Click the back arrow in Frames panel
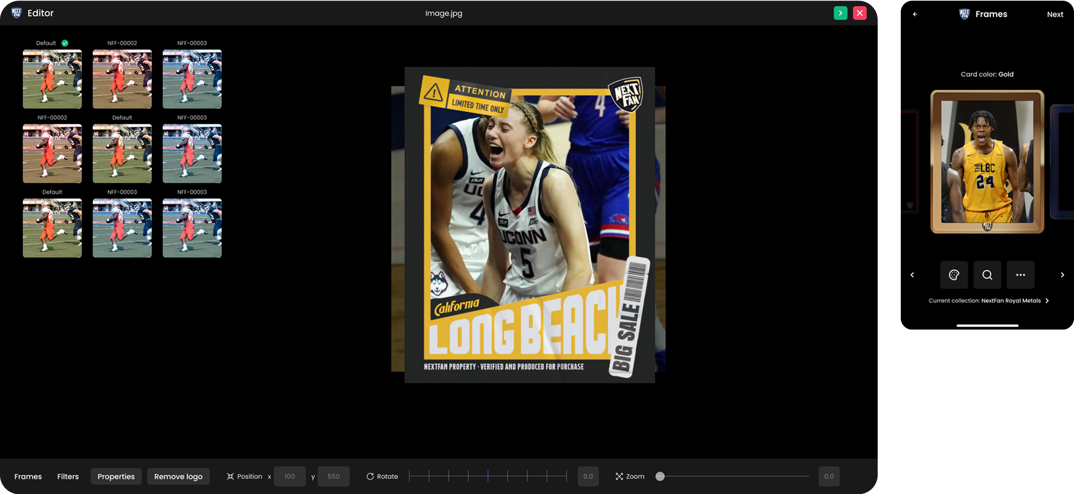This screenshot has height=494, width=1074. tap(915, 14)
